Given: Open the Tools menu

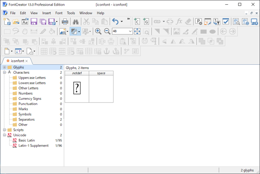Looking at the screenshot, I should [71, 13].
